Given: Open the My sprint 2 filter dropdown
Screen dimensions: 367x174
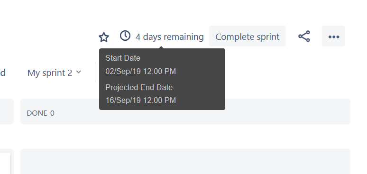Looking at the screenshot, I should coord(55,73).
